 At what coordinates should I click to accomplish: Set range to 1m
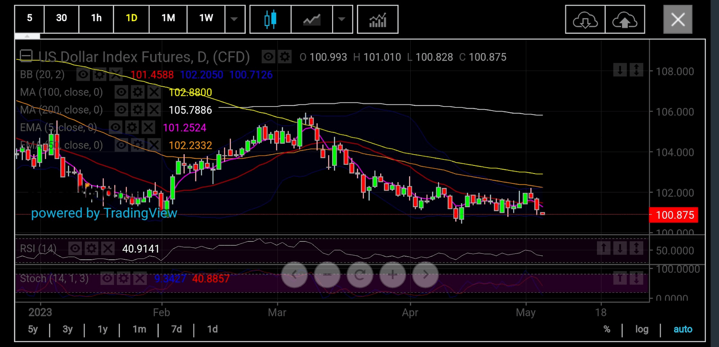click(139, 329)
